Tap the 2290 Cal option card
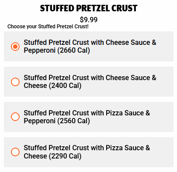The width and height of the screenshot is (177, 172). point(89,152)
